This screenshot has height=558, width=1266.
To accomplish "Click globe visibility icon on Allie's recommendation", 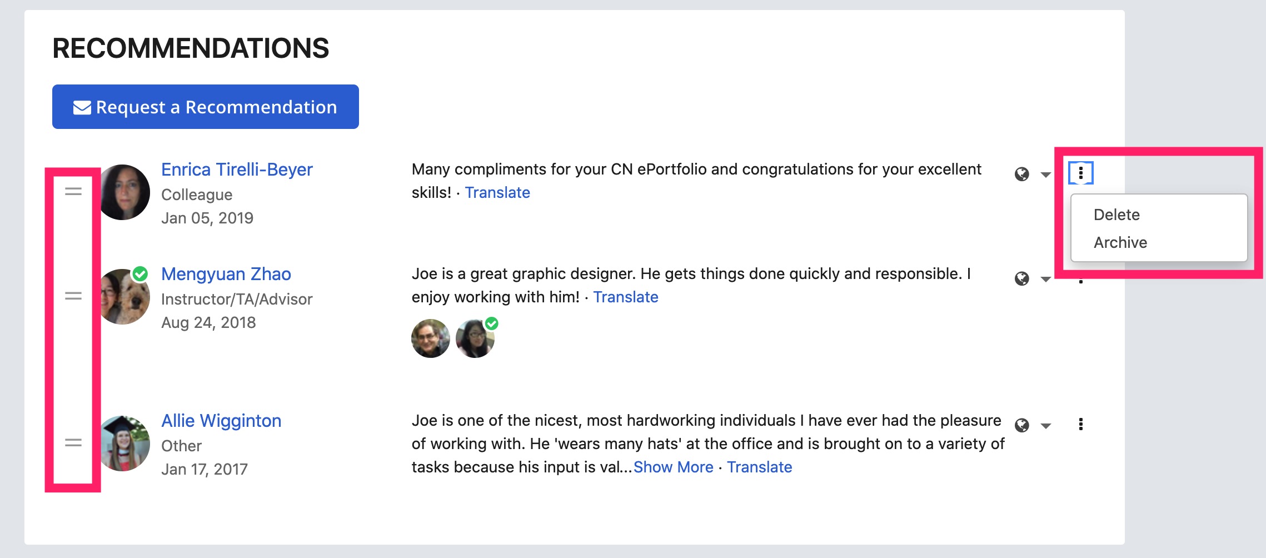I will pyautogui.click(x=1021, y=425).
